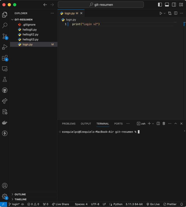This screenshot has height=207, width=186.
Task: Open the Testing flask icon
Action: 5,79
